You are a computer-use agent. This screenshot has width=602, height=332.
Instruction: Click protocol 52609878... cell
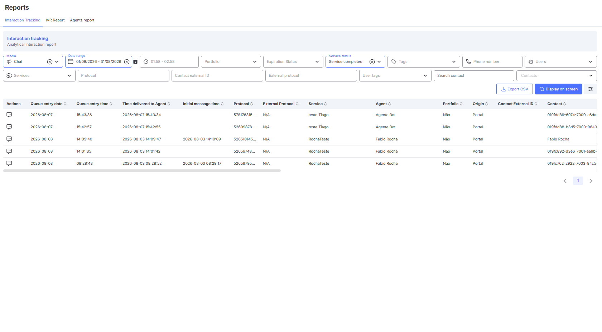[x=244, y=127]
